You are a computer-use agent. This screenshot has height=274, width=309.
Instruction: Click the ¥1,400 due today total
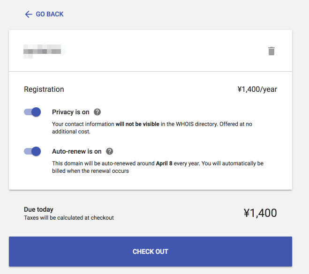(260, 213)
